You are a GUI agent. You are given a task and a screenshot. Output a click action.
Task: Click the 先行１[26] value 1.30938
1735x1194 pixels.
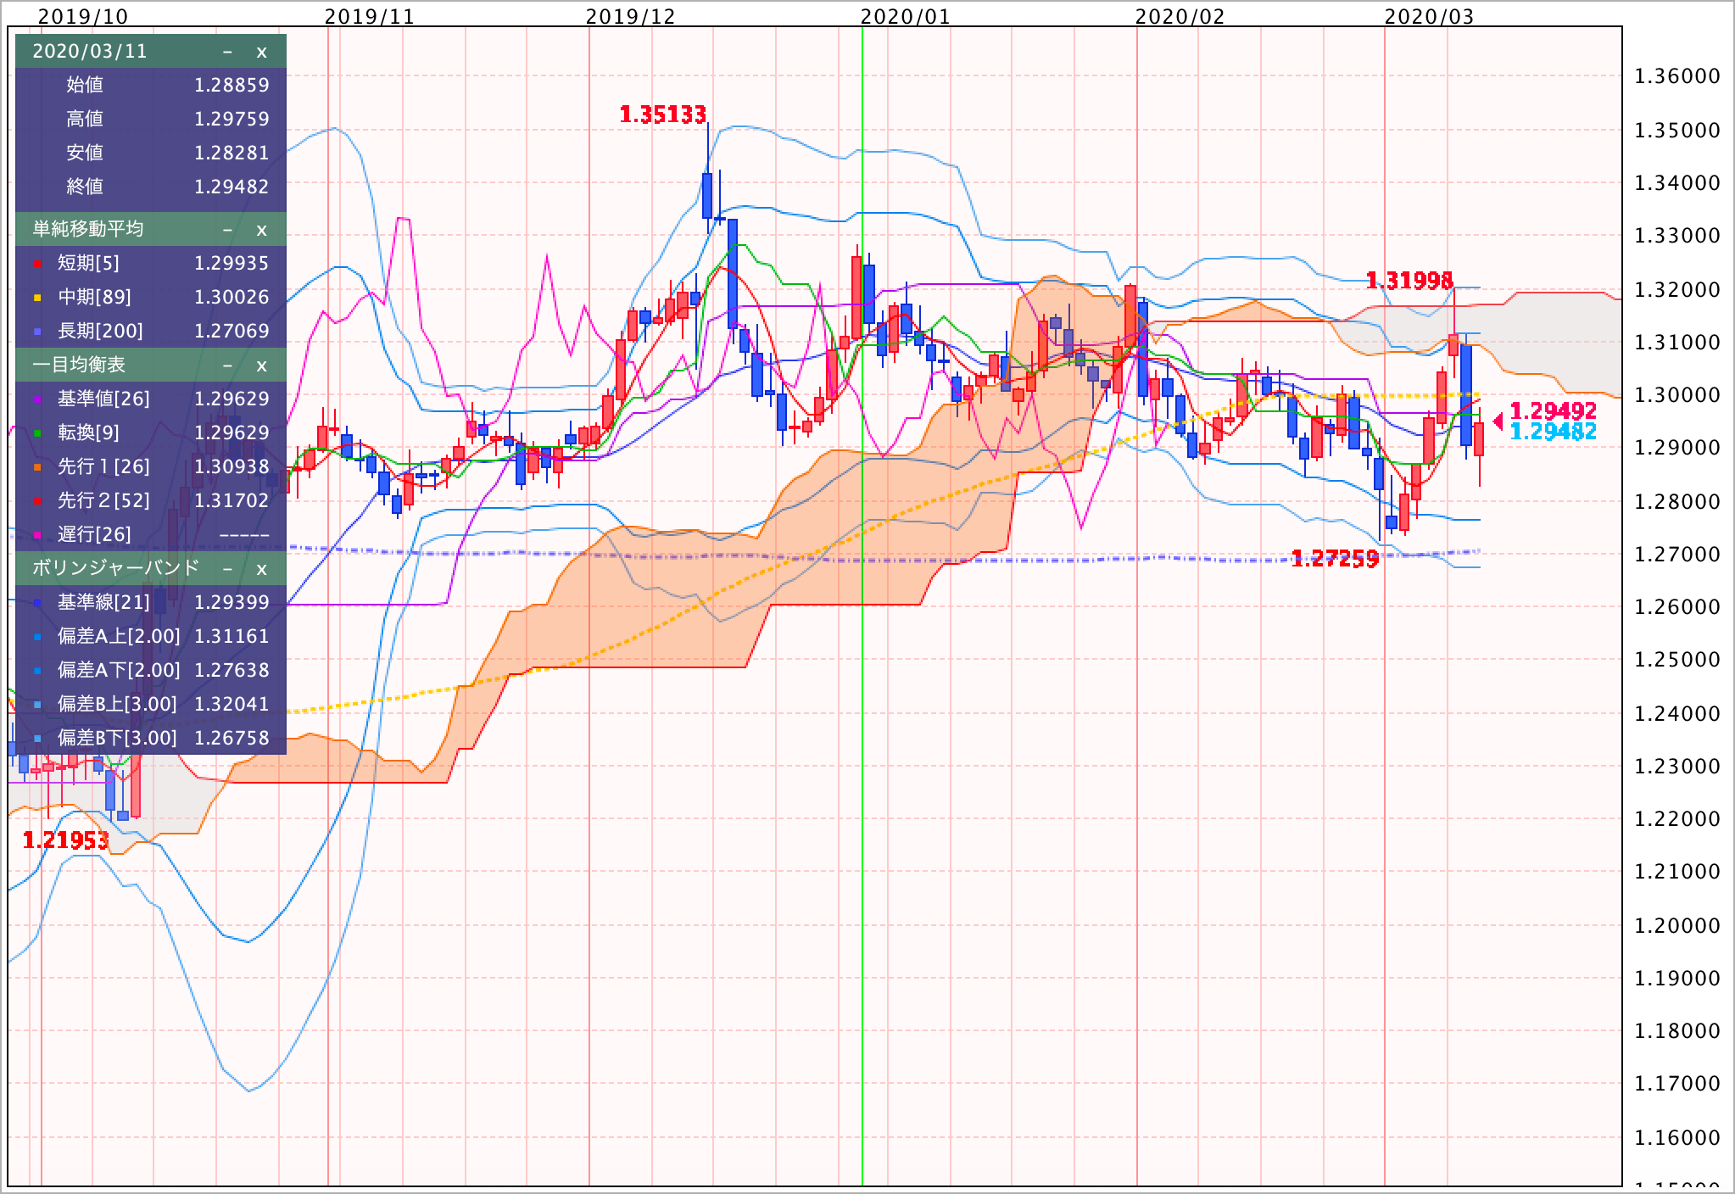pyautogui.click(x=232, y=466)
